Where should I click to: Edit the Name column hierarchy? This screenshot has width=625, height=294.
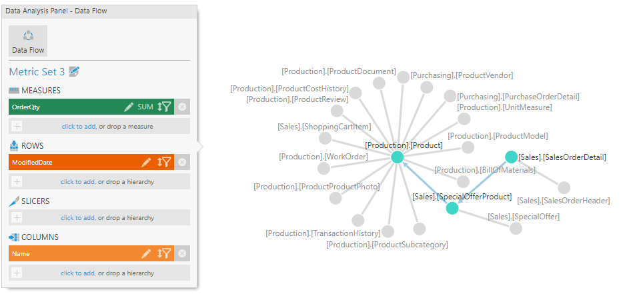[146, 253]
